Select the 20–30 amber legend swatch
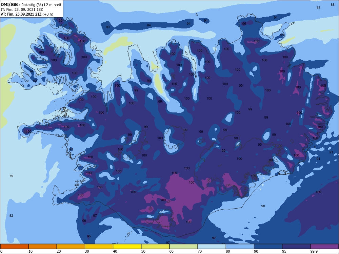The height and width of the screenshot is (254, 339). [x=71, y=247]
